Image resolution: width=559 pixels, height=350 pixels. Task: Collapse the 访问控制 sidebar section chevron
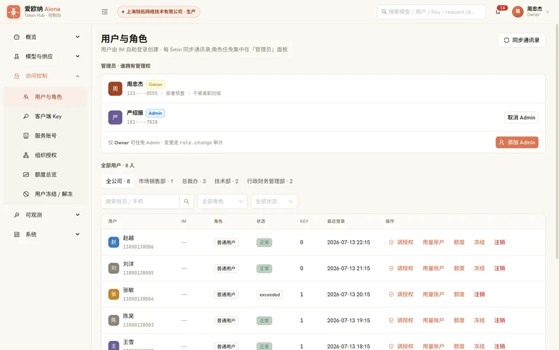click(x=78, y=76)
